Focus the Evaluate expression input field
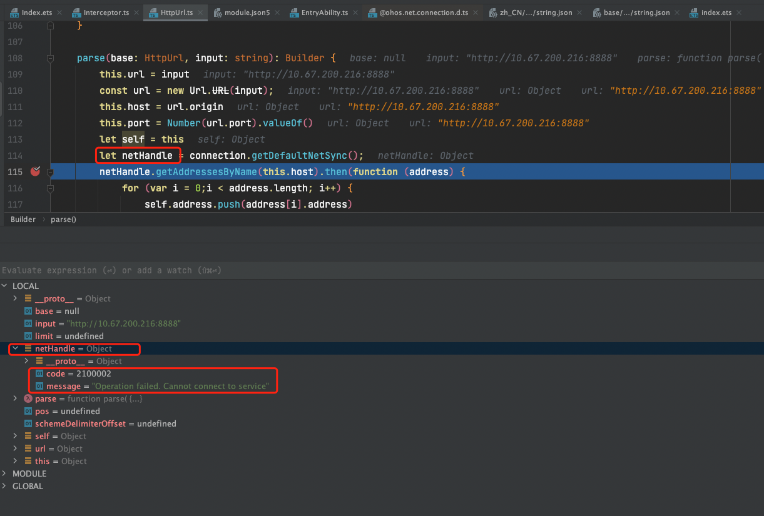 [x=382, y=270]
